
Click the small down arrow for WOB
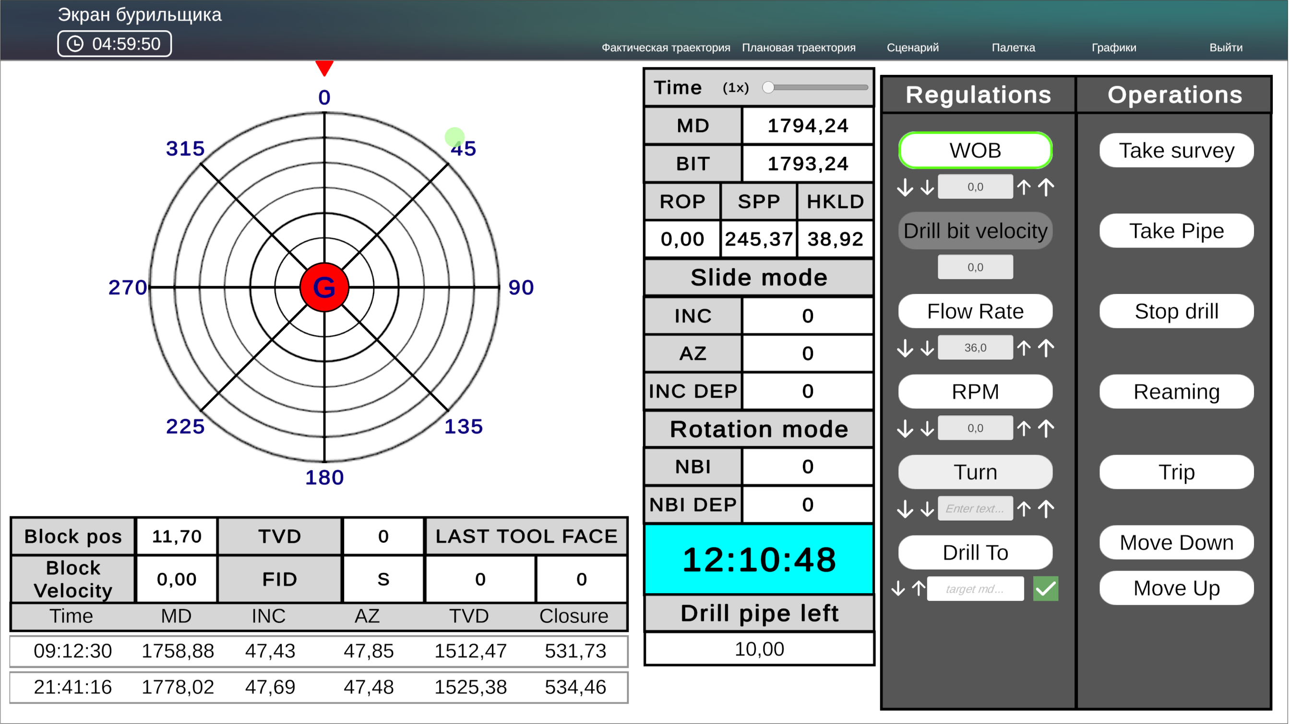(928, 187)
